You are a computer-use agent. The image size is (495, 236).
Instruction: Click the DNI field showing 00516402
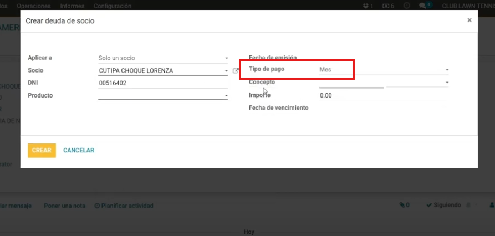tap(163, 83)
